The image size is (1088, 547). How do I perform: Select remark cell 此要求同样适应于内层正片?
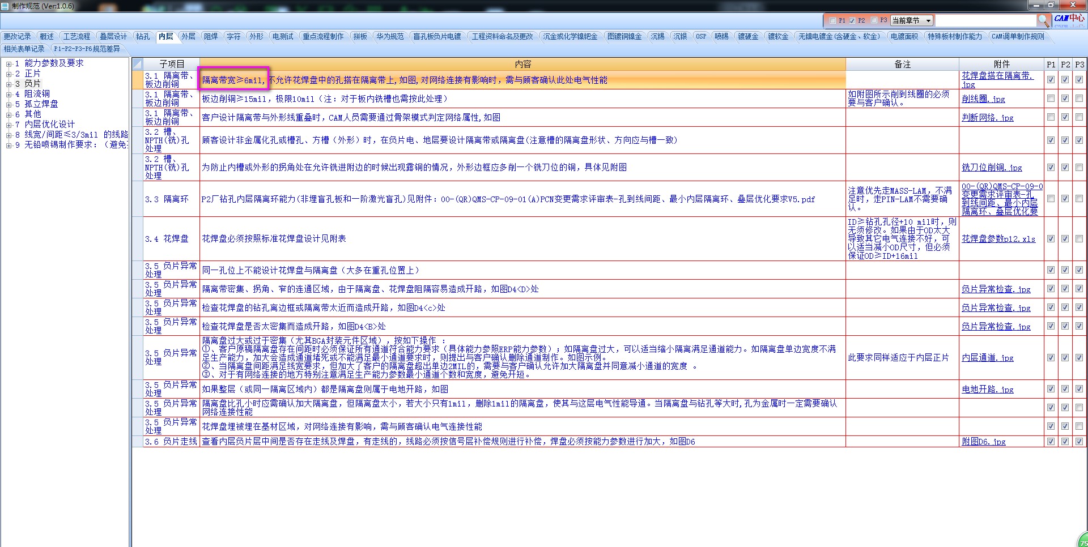pyautogui.click(x=902, y=358)
